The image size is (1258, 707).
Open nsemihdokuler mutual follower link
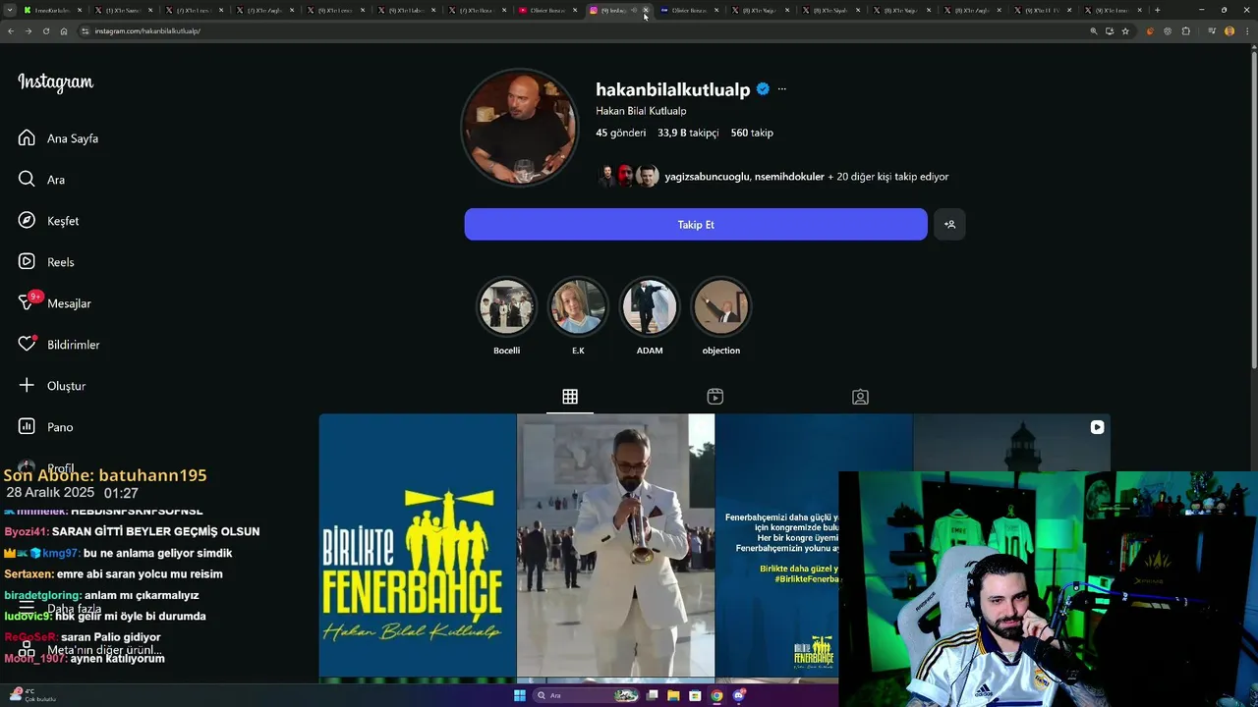pyautogui.click(x=789, y=177)
